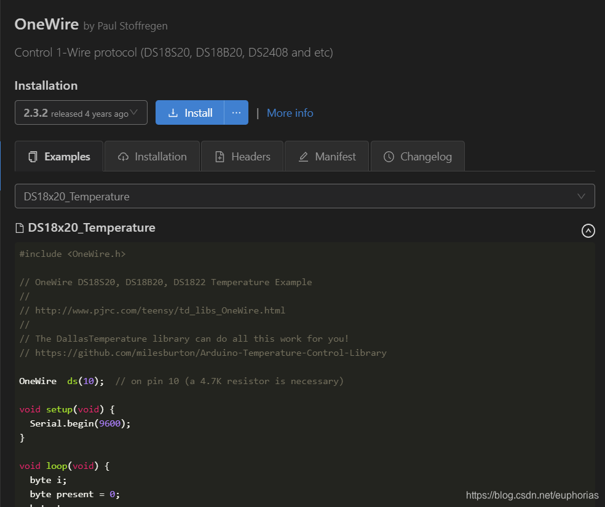Click the Control 1-Wire protocol description
Screen dimensions: 605x507
coord(173,52)
